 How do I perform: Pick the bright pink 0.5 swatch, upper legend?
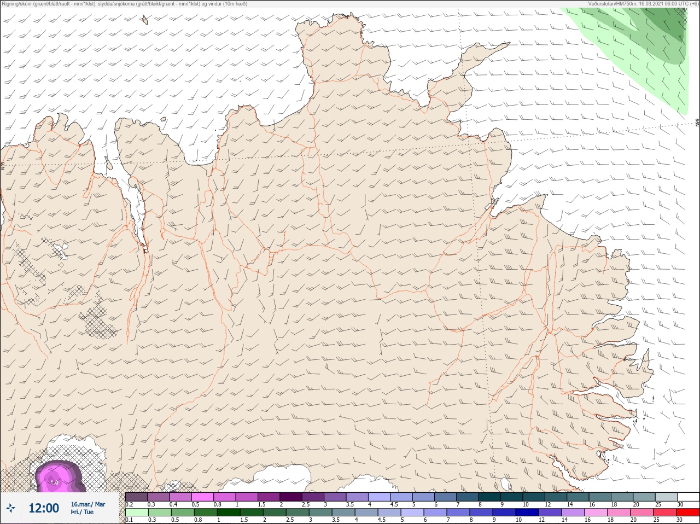pos(202,497)
